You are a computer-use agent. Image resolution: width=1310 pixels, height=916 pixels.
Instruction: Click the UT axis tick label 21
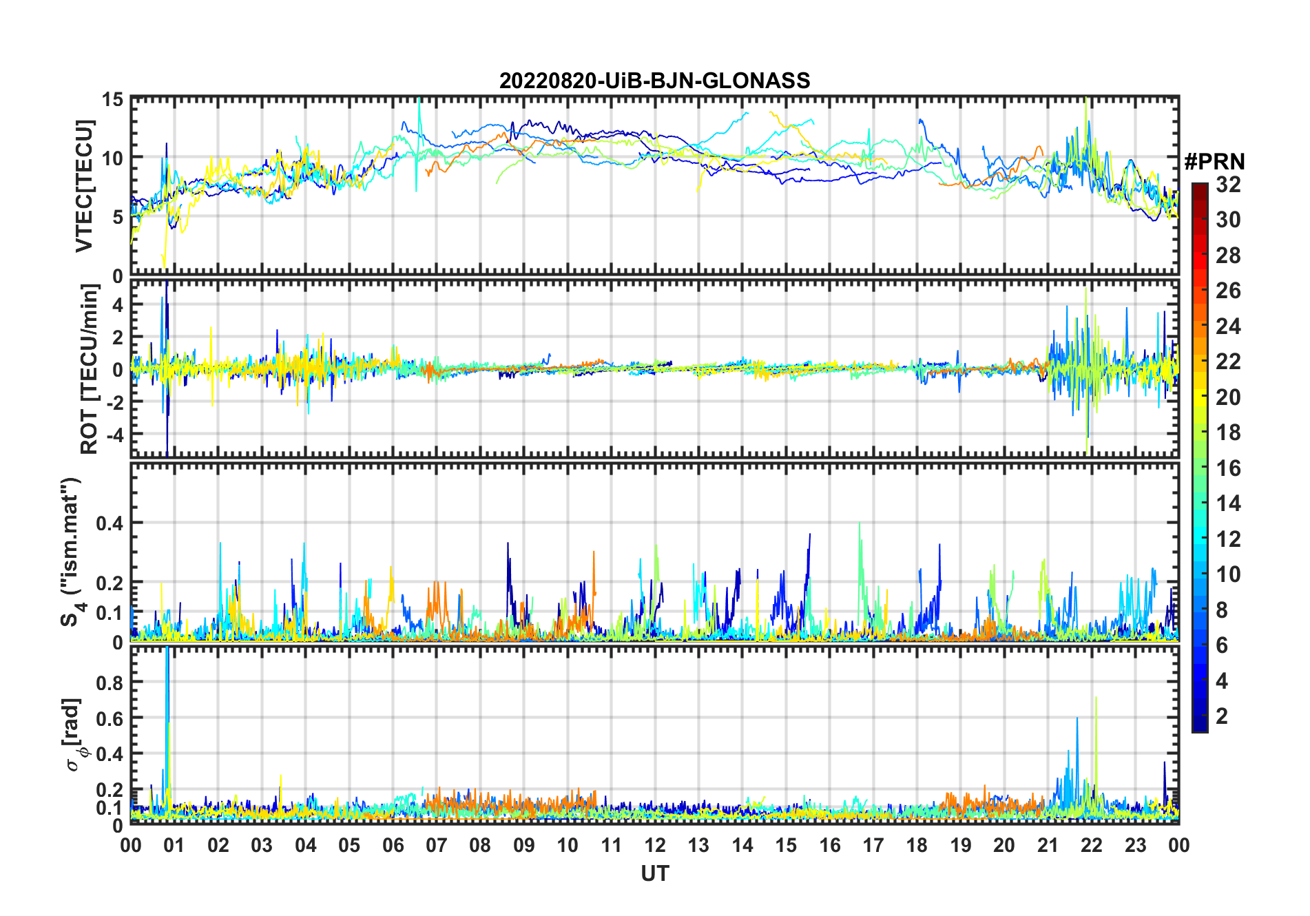click(1048, 845)
